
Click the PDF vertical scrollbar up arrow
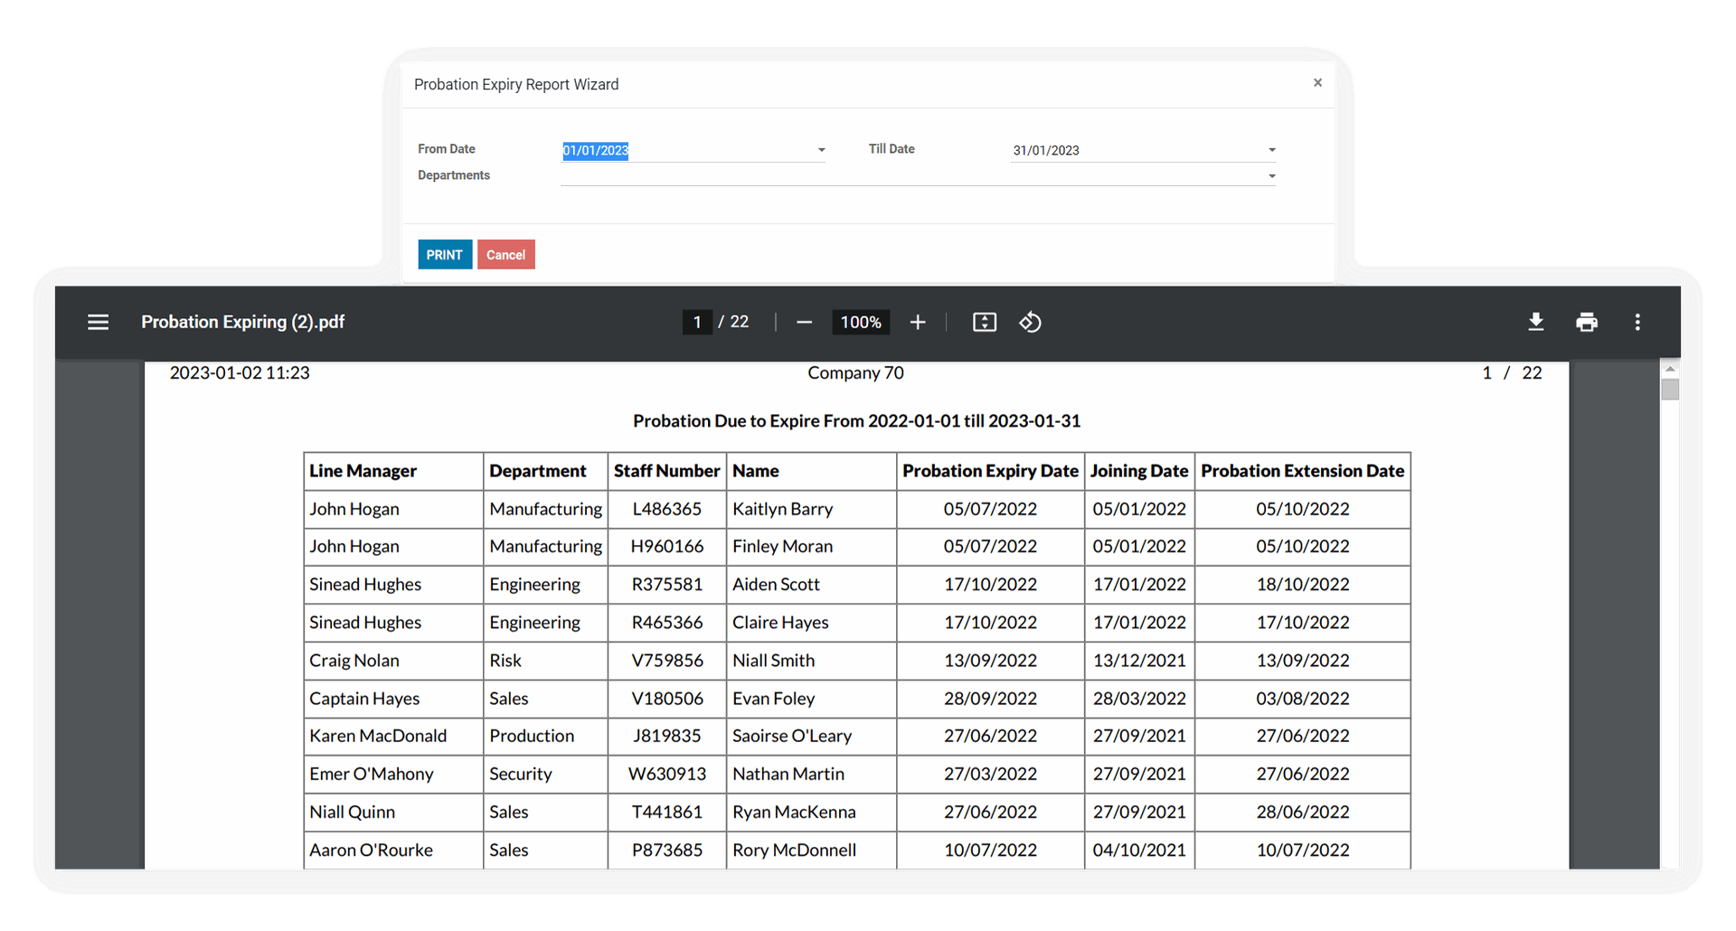pyautogui.click(x=1670, y=369)
